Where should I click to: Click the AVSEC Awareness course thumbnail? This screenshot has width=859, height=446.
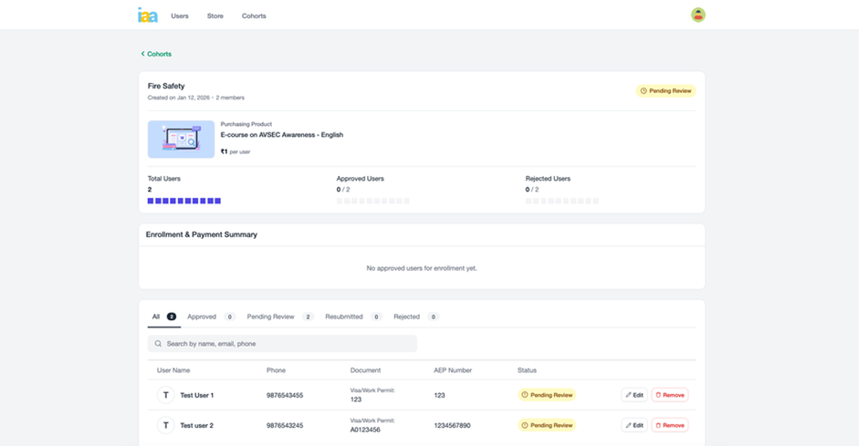click(181, 140)
